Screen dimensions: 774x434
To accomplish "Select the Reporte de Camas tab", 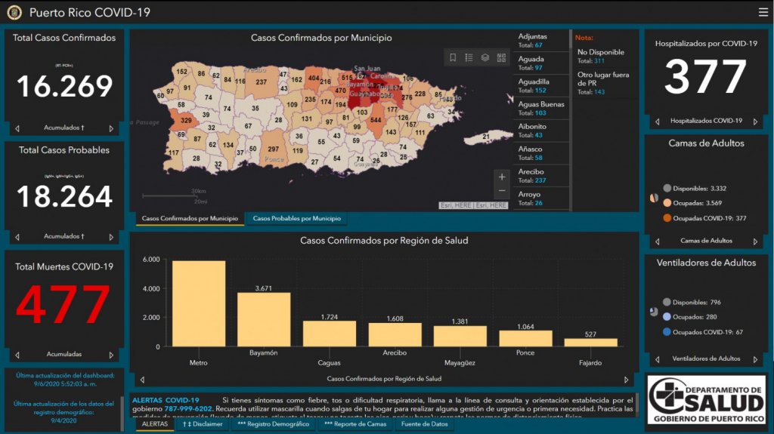I will point(355,424).
